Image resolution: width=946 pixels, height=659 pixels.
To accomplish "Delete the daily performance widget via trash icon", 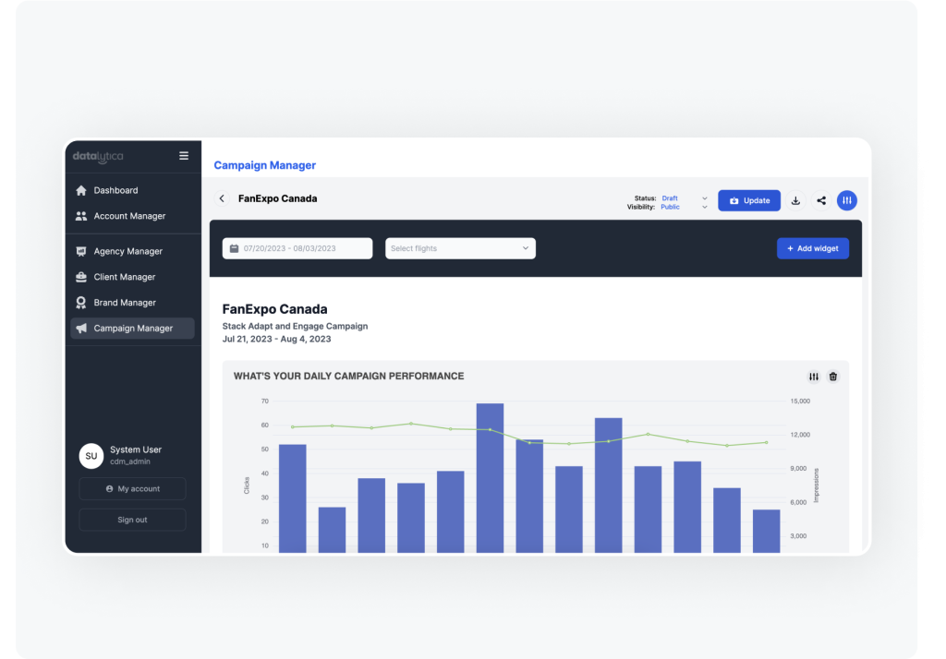I will click(x=833, y=377).
